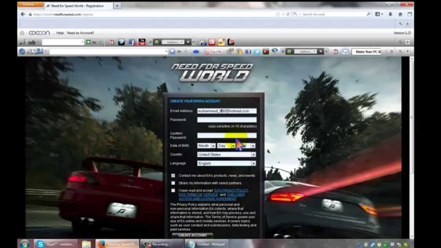The image size is (441, 248).
Task: Open the orange Firefox menu button
Action: (x=30, y=5)
